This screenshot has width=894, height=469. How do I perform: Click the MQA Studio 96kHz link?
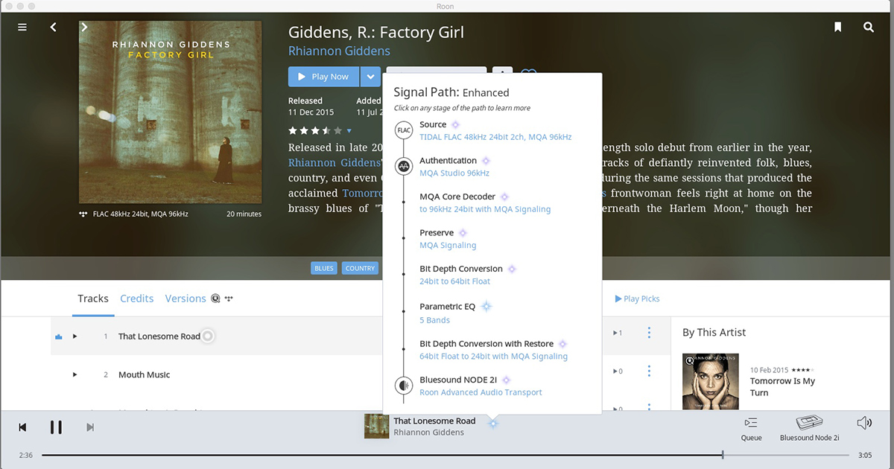(x=454, y=173)
